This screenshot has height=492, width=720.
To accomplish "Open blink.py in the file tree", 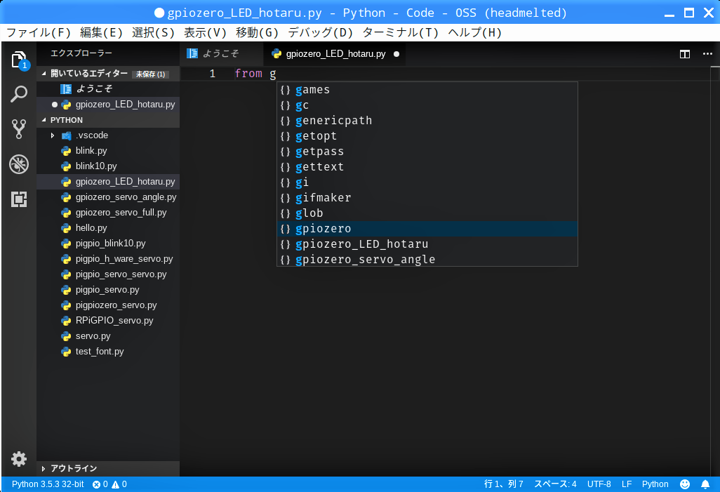I will (x=108, y=151).
